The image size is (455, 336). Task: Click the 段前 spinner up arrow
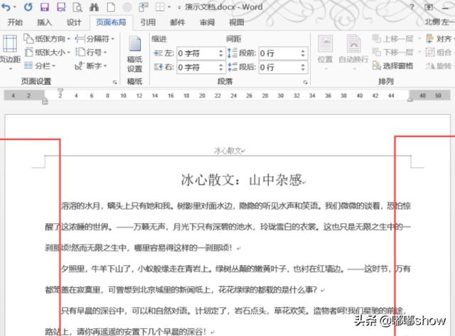click(303, 50)
